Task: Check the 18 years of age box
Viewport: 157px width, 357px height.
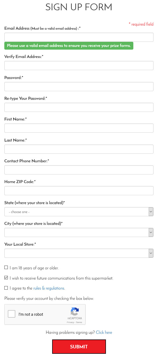Action: coord(6,268)
